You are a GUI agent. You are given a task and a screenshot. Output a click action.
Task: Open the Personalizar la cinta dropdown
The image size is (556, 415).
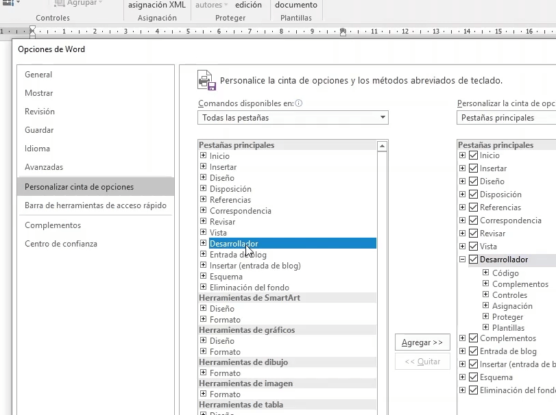(506, 118)
